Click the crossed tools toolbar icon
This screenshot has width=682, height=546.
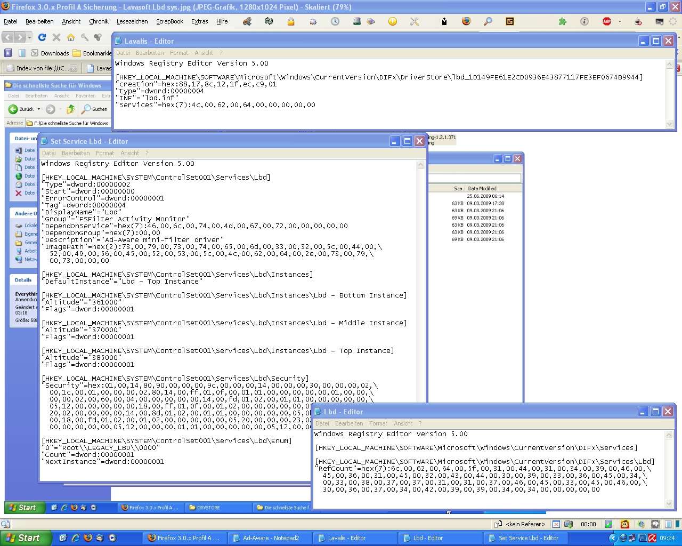(415, 21)
